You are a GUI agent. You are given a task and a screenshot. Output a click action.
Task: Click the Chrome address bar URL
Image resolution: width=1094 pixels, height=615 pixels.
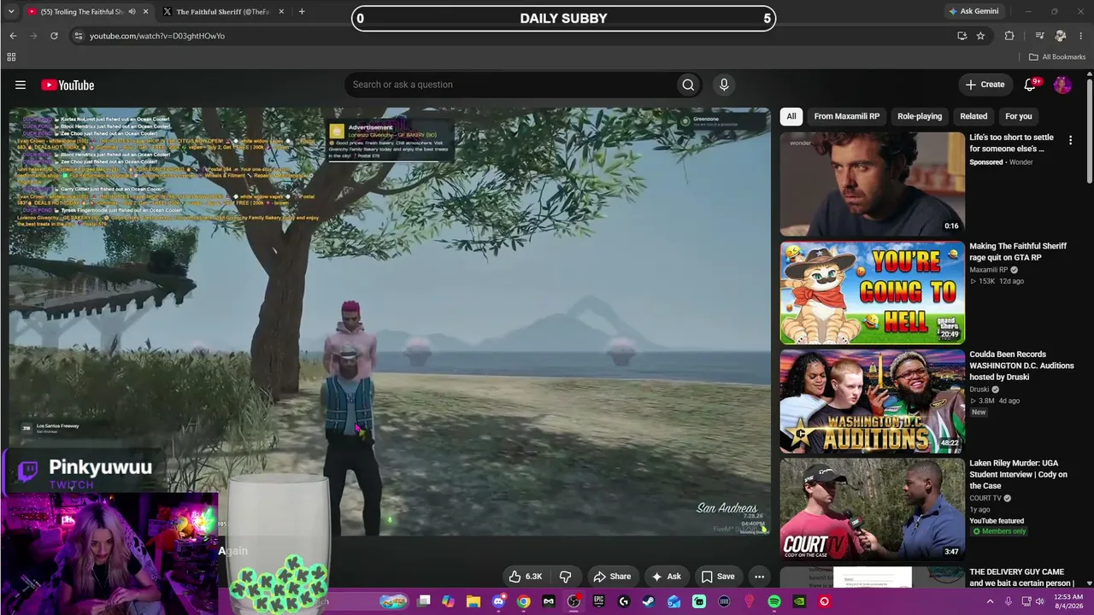pos(157,36)
